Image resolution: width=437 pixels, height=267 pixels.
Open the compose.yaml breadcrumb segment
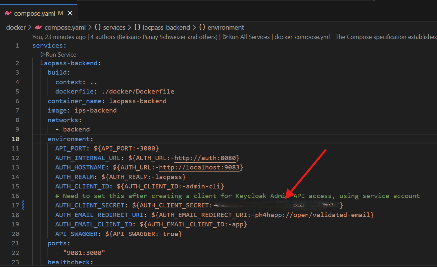[x=65, y=27]
